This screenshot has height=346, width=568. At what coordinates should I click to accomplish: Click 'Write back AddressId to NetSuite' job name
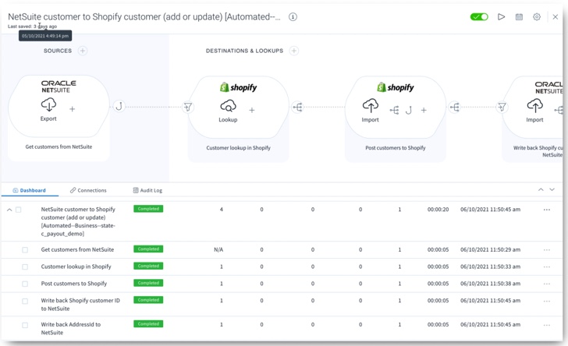(71, 329)
